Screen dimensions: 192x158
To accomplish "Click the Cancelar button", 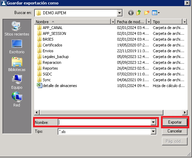I will 175,131.
